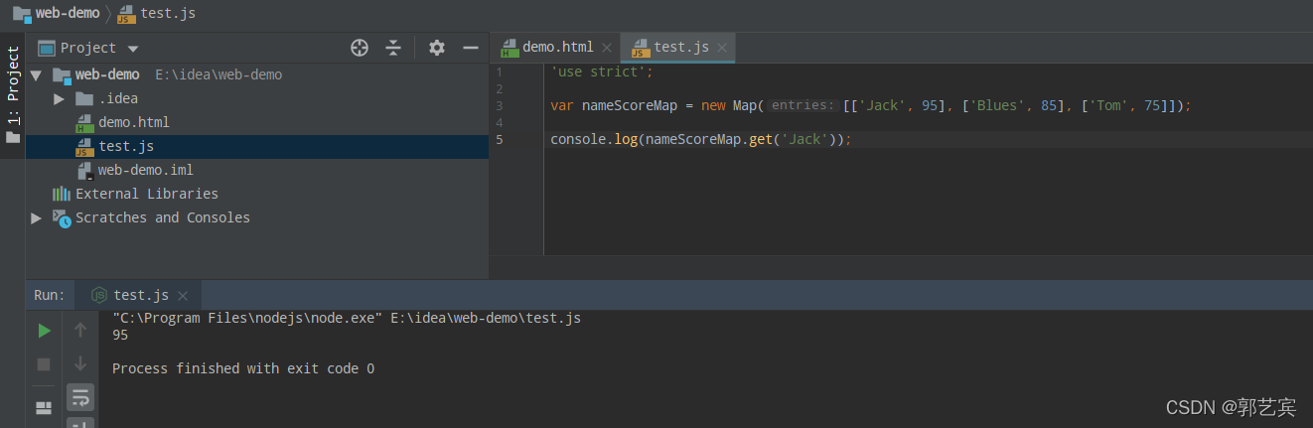
Task: Expand the .idea folder
Action: pos(60,98)
